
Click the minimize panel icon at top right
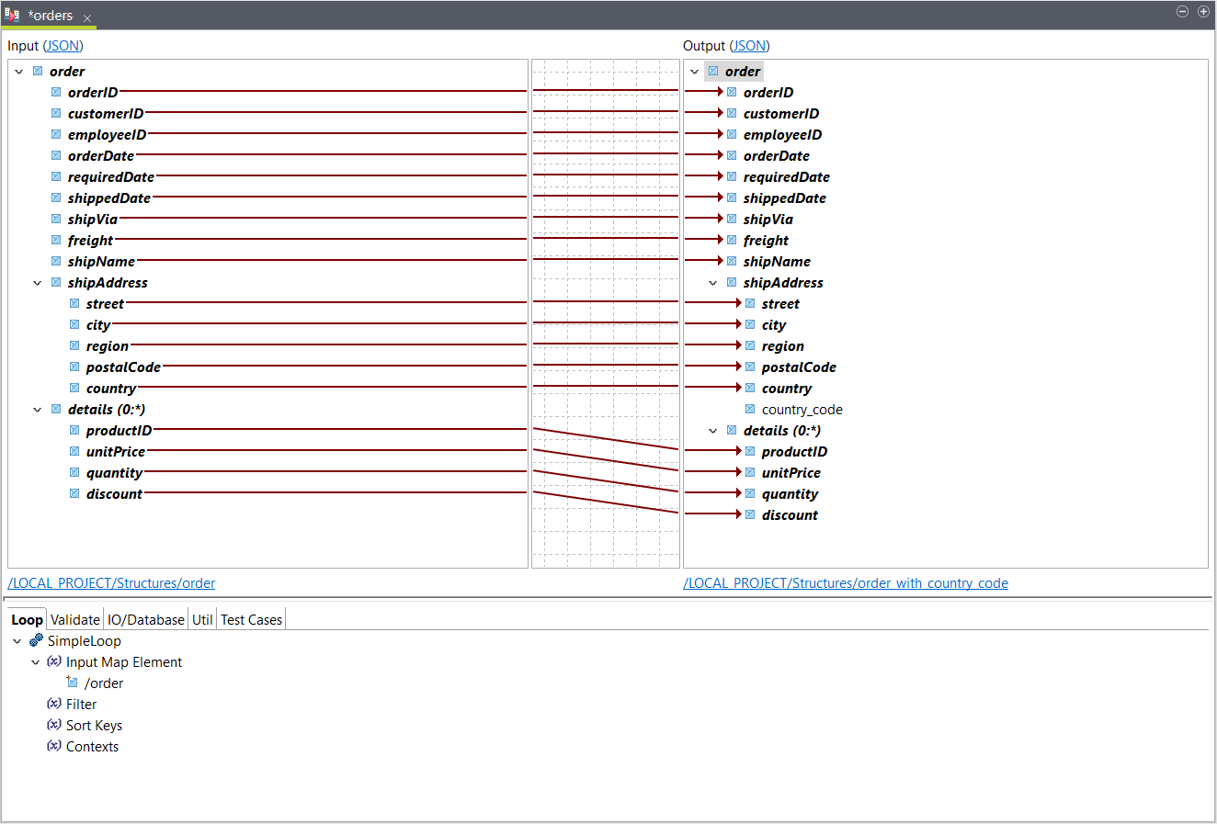click(x=1183, y=12)
